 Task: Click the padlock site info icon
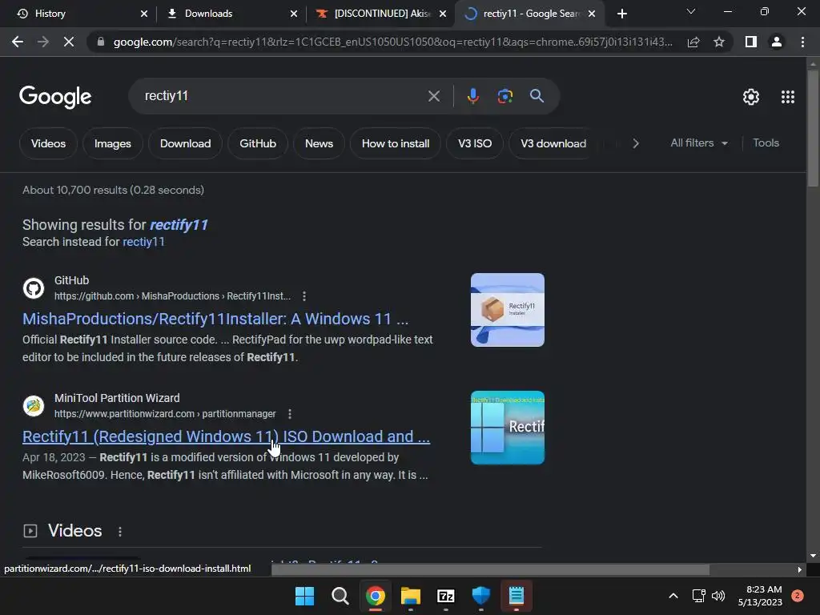pos(100,42)
